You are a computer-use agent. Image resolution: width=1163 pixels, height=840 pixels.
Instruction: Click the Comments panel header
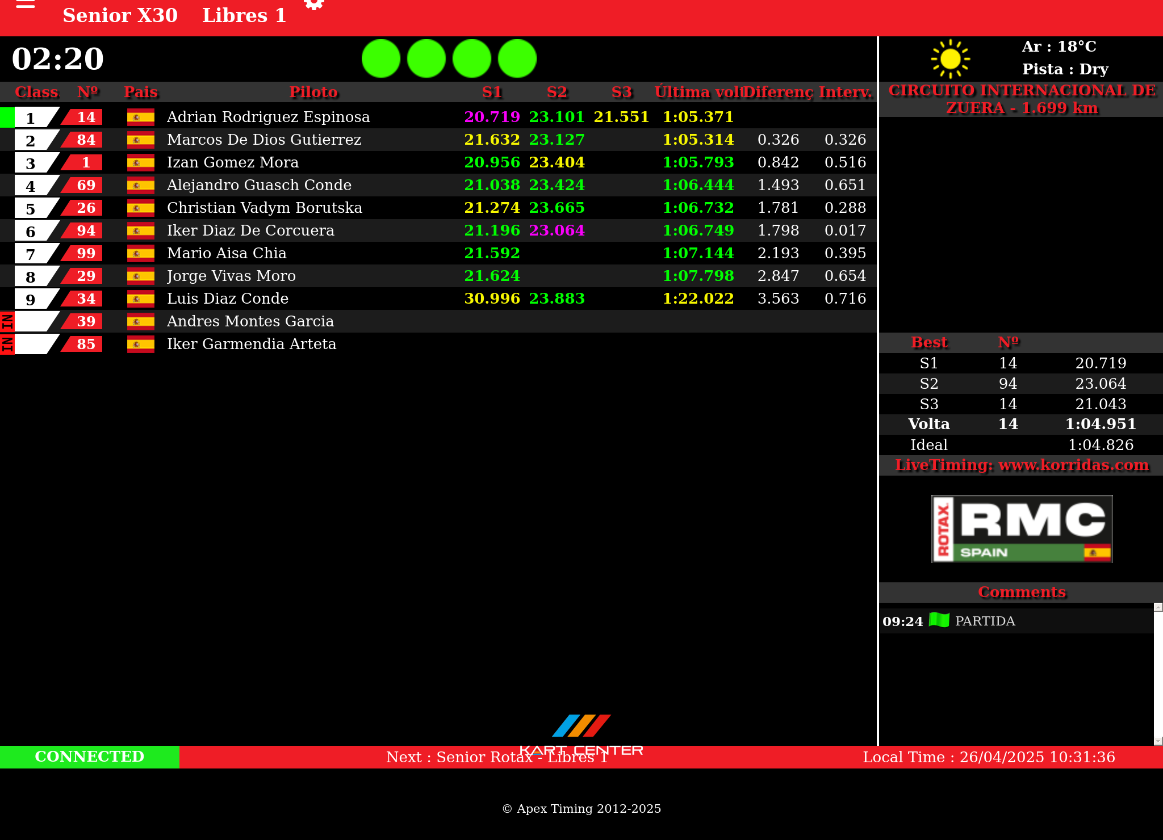(1021, 592)
